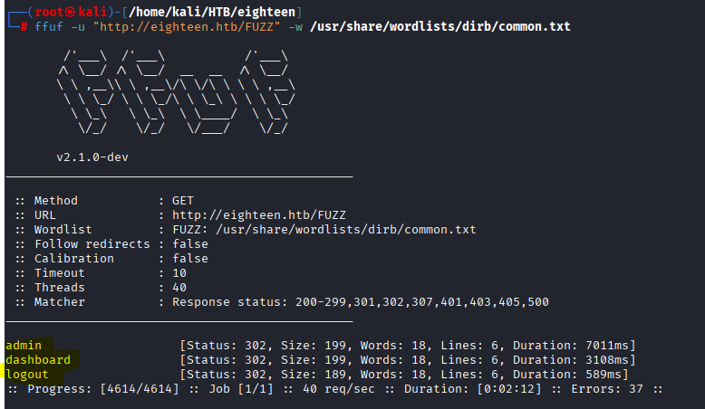
Task: Click the Threads value 40
Action: 179,288
